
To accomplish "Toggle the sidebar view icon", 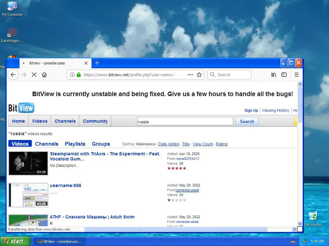I will (x=284, y=75).
